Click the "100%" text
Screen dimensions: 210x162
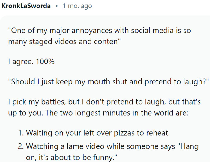45,62
